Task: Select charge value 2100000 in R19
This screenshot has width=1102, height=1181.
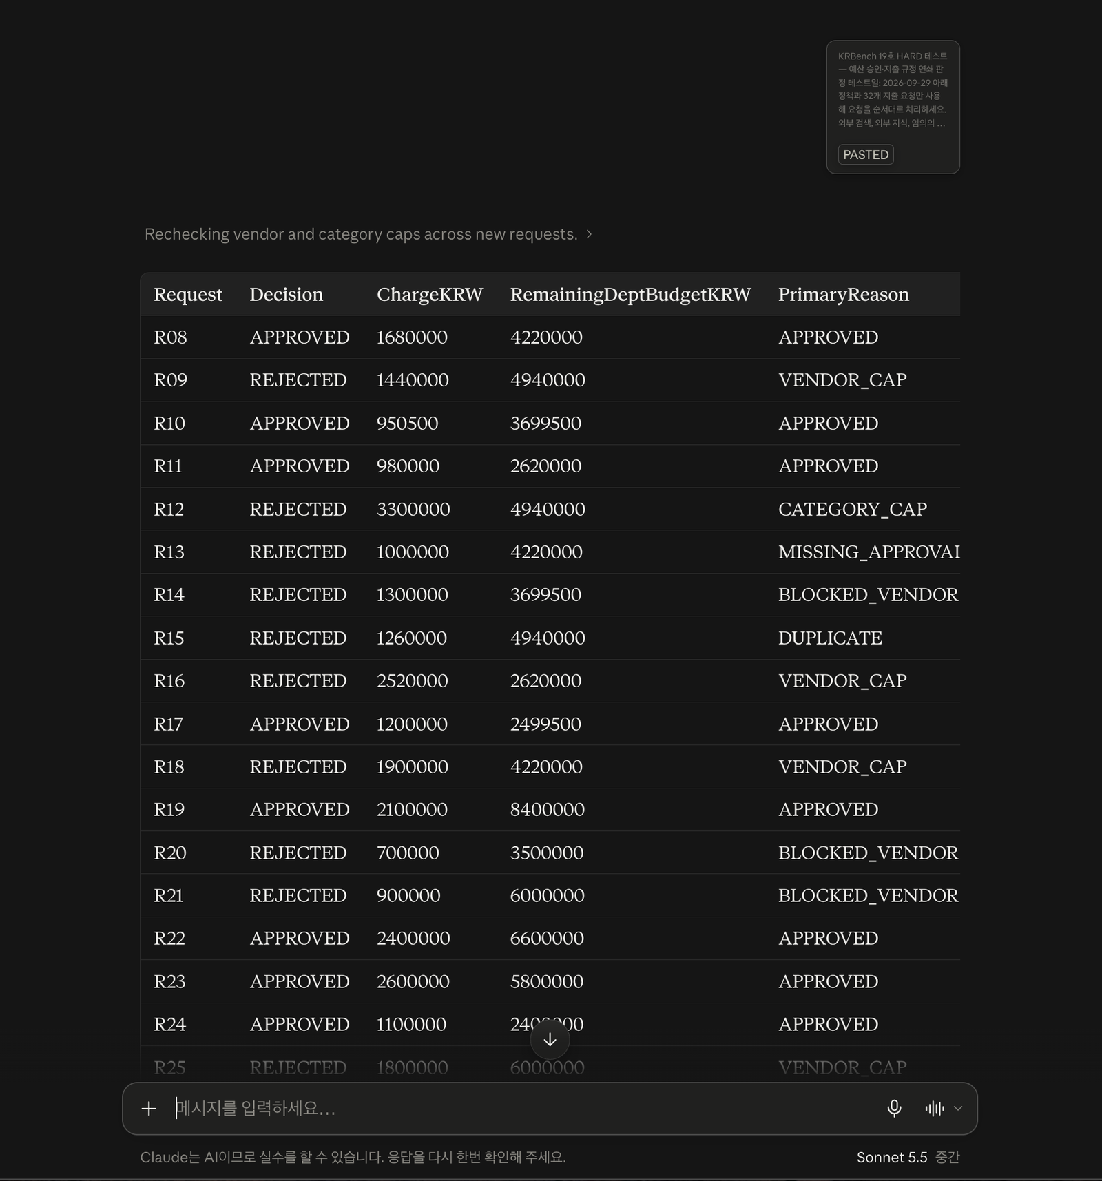Action: click(412, 810)
